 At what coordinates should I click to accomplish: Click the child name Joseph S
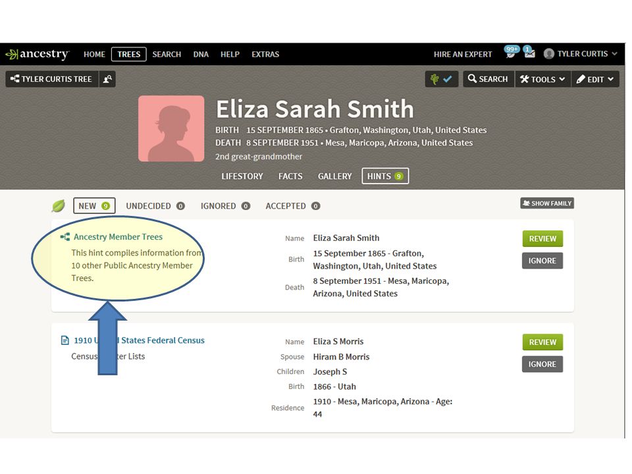(330, 371)
